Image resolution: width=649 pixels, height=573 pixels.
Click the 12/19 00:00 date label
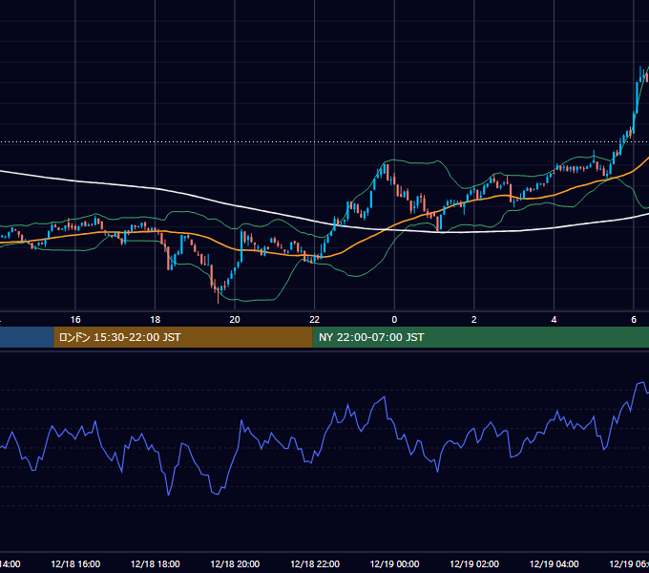click(x=394, y=563)
